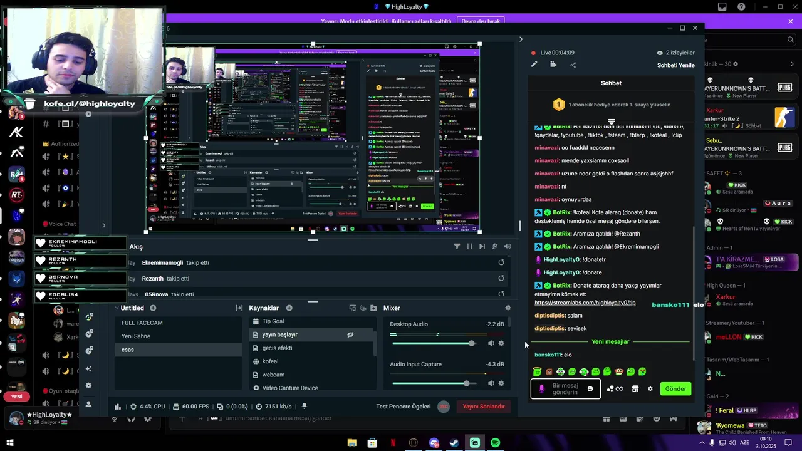Open the Streamlabs settings gear in sidebar
The height and width of the screenshot is (451, 802).
point(88,386)
